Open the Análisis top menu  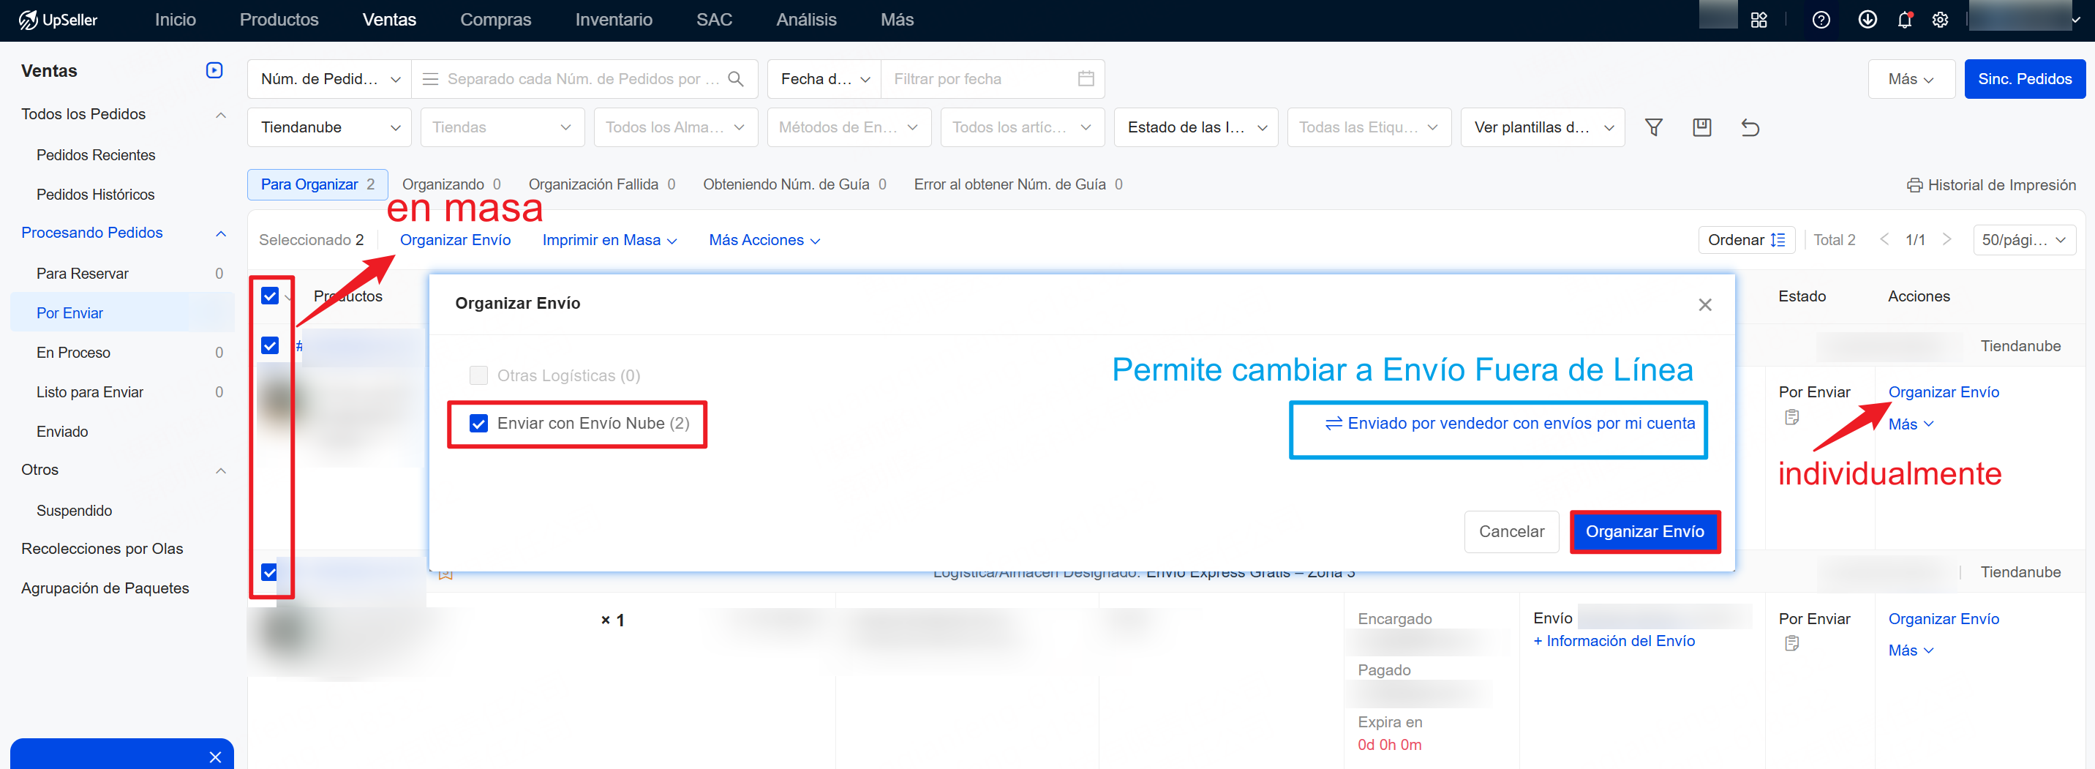click(806, 20)
